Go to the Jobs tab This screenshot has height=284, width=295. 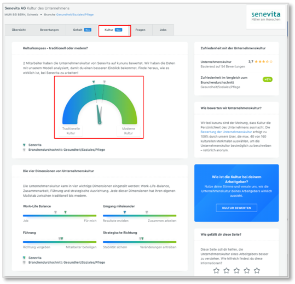(163, 30)
